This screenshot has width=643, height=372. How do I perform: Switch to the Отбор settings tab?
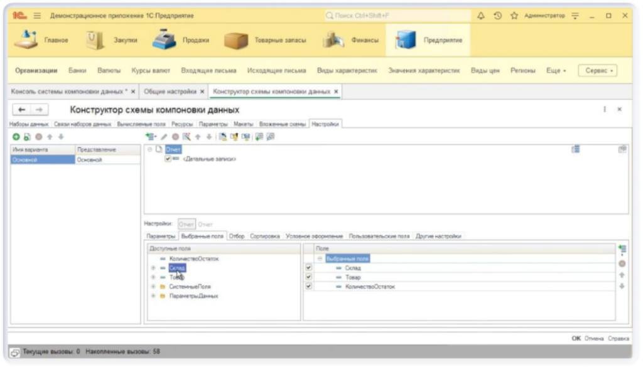click(x=237, y=236)
